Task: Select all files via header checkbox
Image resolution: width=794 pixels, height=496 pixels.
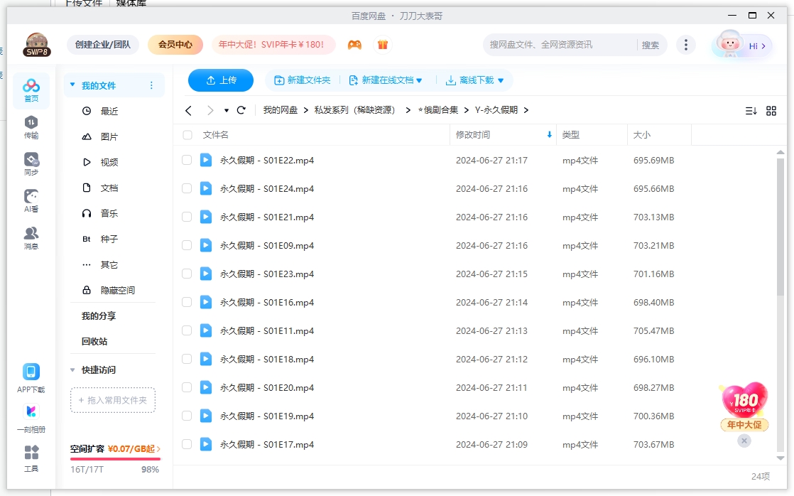Action: [x=187, y=135]
